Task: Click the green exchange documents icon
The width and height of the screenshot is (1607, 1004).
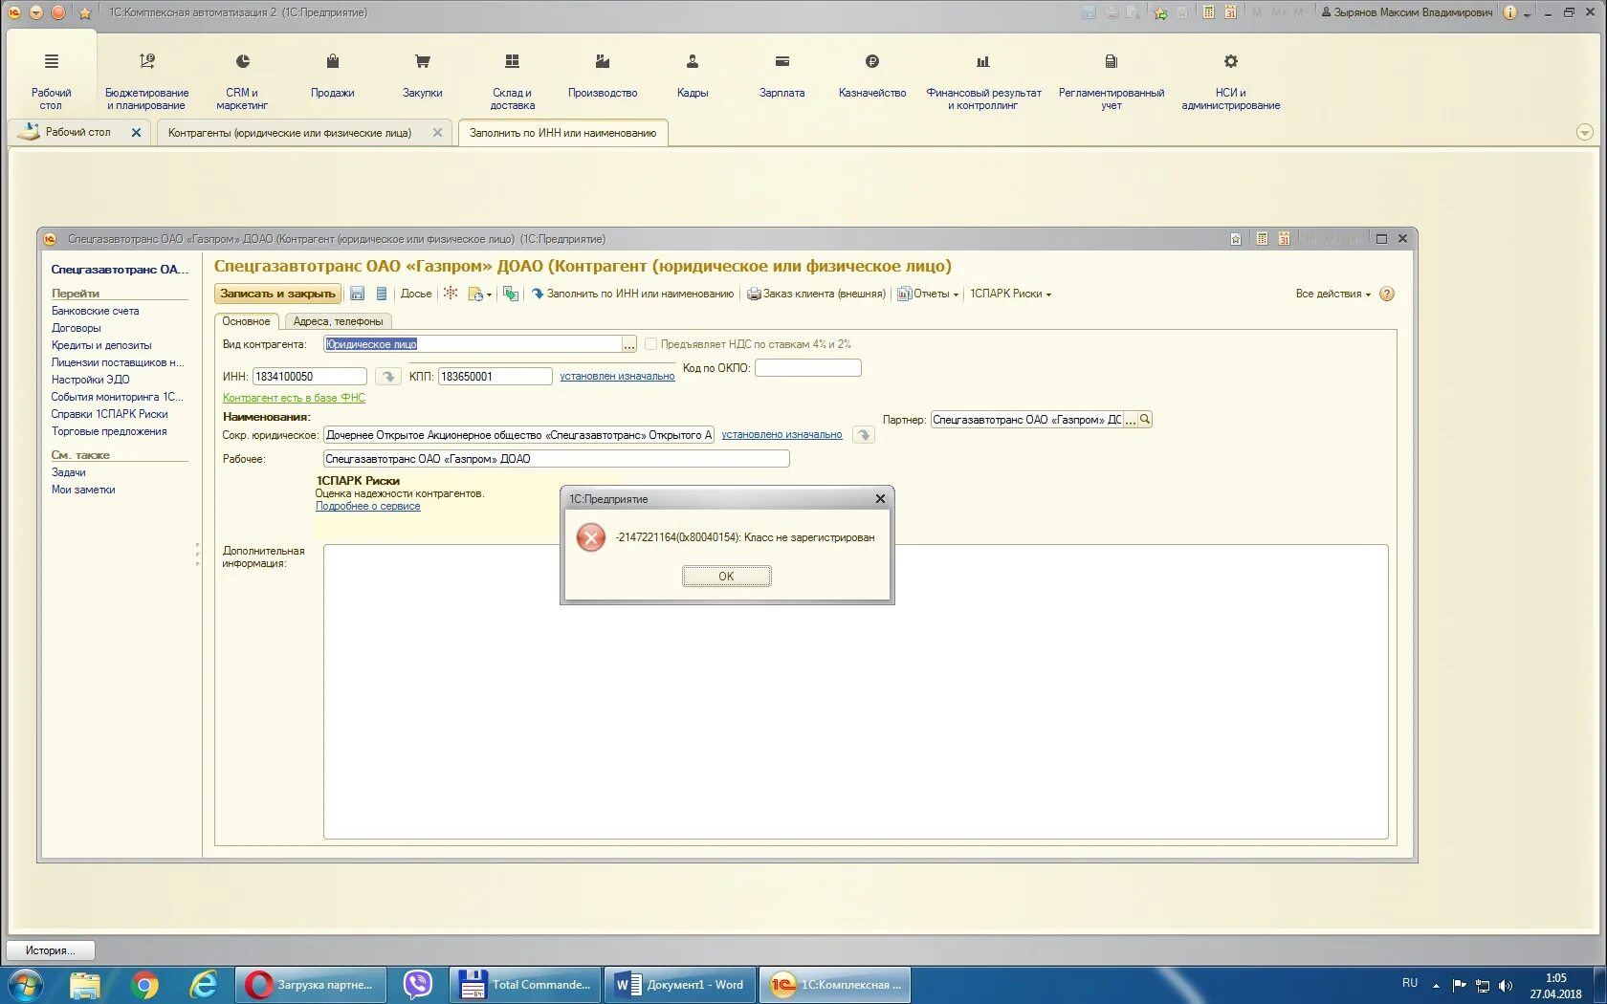Action: (x=511, y=294)
